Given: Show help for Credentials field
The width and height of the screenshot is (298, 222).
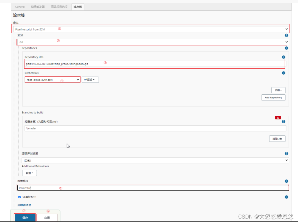Looking at the screenshot, I should click(x=283, y=73).
